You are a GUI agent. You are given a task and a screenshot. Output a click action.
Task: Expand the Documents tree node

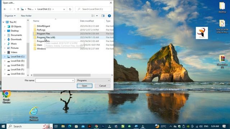click(x=5, y=35)
